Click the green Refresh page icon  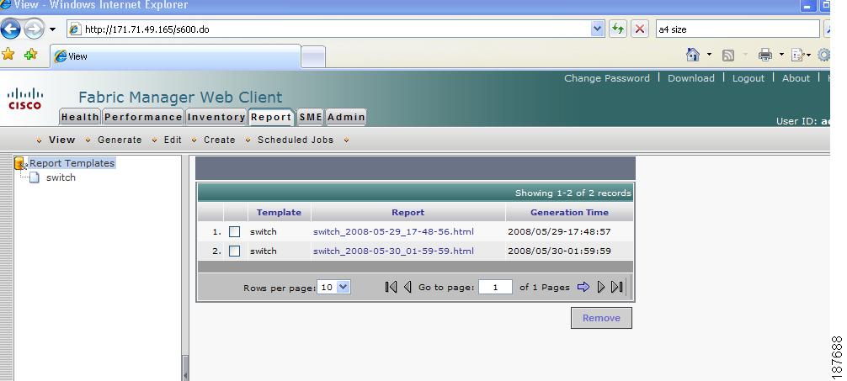(617, 29)
